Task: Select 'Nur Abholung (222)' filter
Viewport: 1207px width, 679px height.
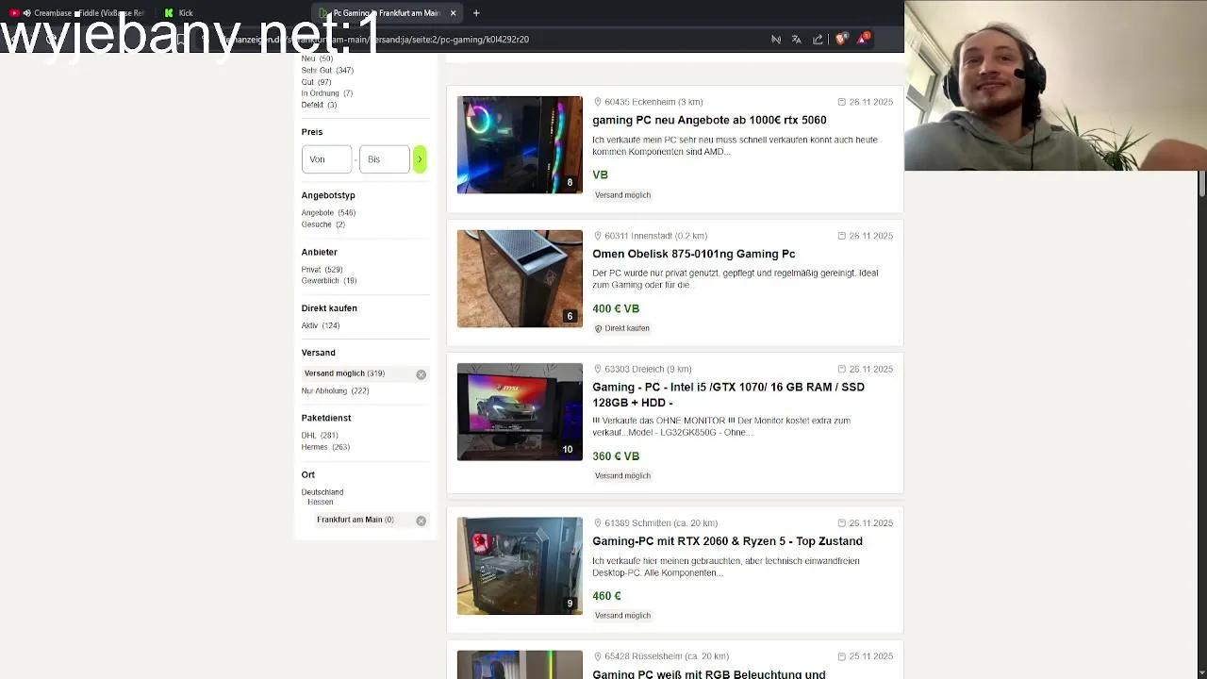Action: click(x=335, y=390)
